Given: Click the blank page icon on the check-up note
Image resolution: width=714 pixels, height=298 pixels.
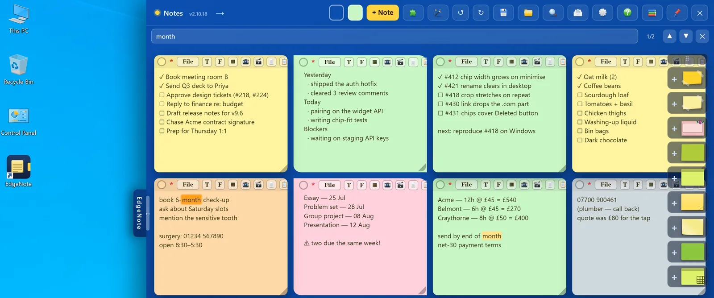Looking at the screenshot, I should [271, 185].
